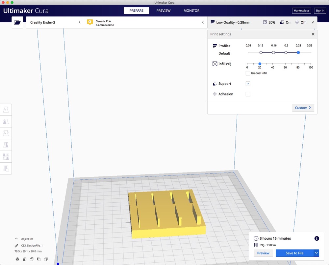
Task: Select the Rotate tool in left toolbar
Action: pyautogui.click(x=6, y=133)
